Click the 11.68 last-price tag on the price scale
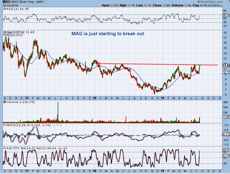Viewport: 230px width, 174px height. tap(226, 66)
